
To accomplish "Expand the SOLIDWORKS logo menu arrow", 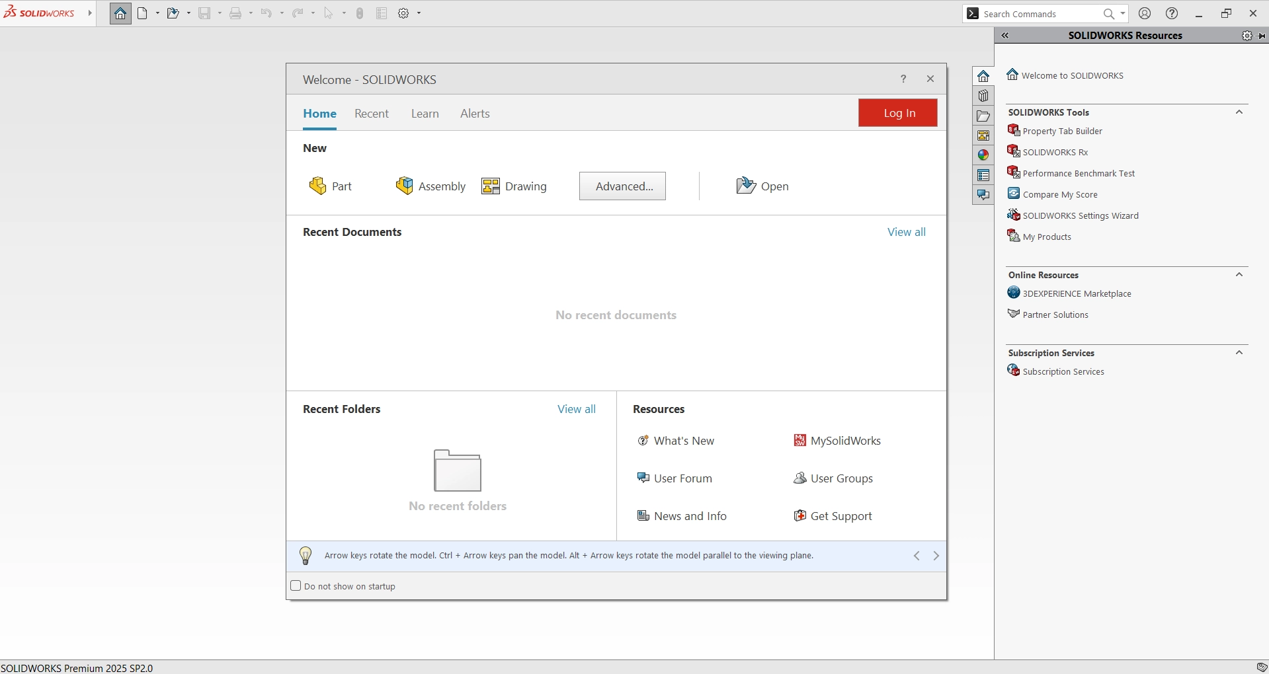I will (90, 13).
